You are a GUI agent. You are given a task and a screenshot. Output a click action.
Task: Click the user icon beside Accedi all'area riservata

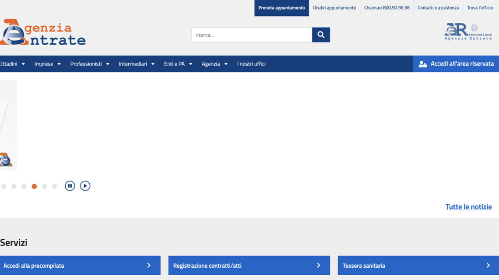click(x=422, y=64)
